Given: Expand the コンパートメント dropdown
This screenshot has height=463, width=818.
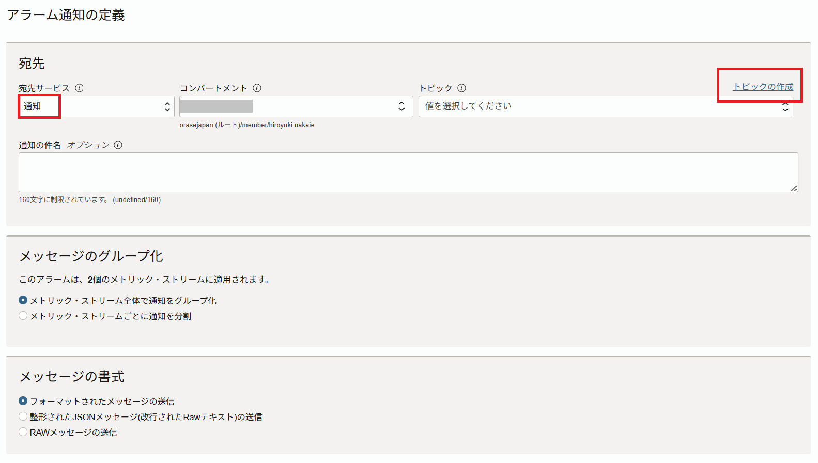Looking at the screenshot, I should point(296,106).
